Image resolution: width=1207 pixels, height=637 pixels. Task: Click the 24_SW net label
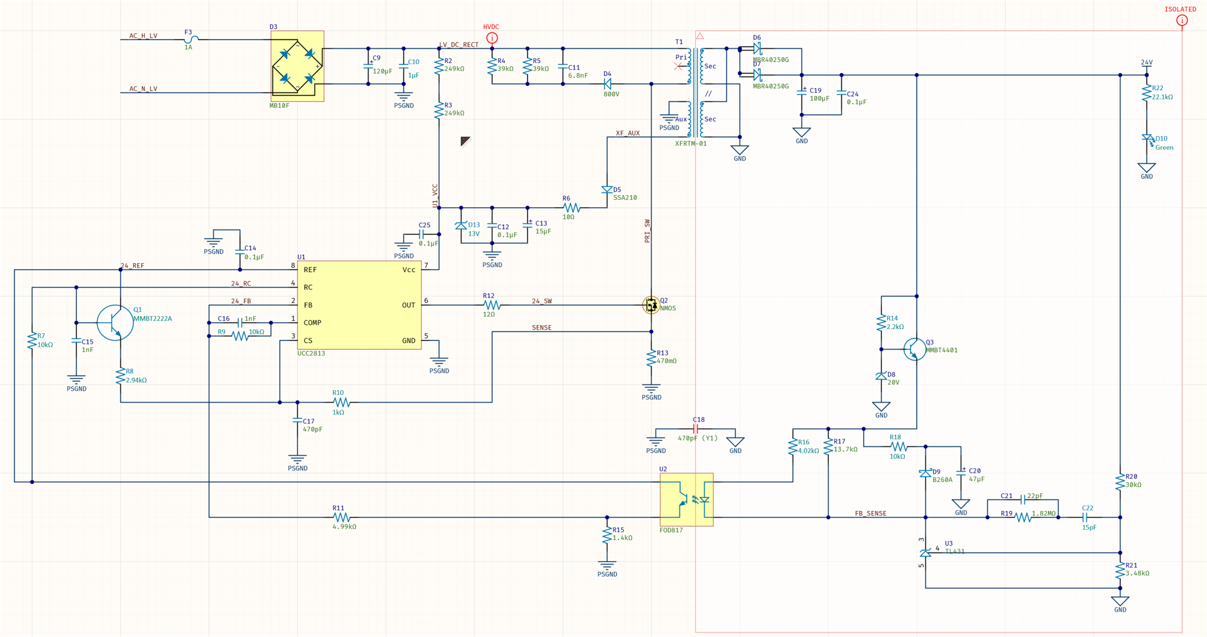coord(542,301)
